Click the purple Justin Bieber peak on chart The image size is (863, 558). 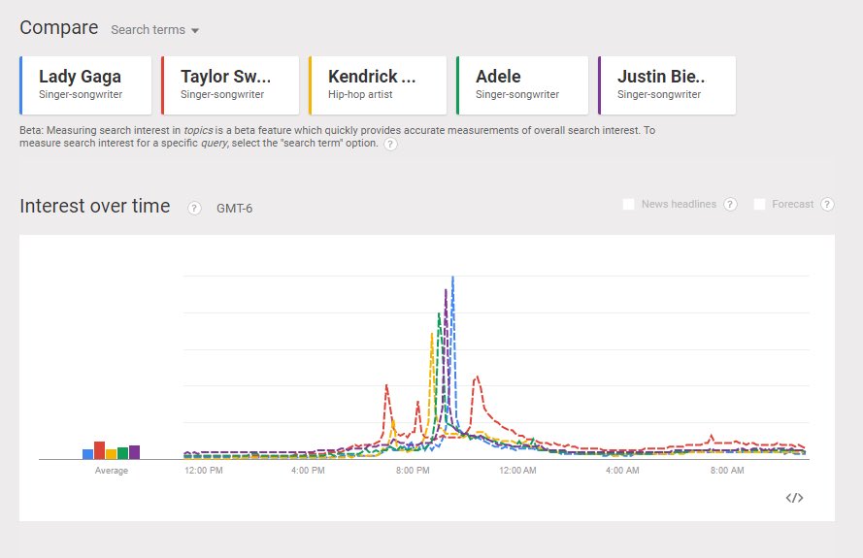pos(446,292)
